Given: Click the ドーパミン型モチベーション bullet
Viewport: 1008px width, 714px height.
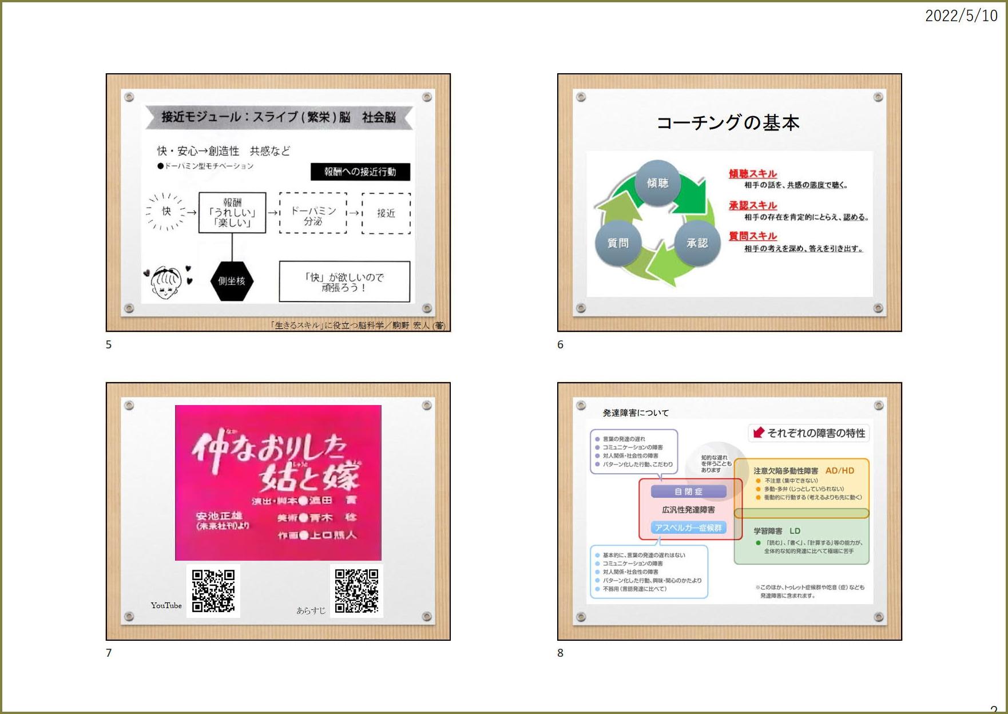Looking at the screenshot, I should click(x=205, y=166).
